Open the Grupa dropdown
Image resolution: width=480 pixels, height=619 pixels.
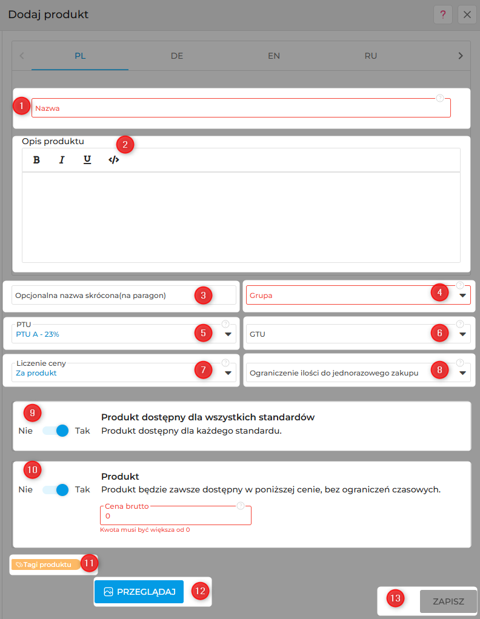point(358,296)
